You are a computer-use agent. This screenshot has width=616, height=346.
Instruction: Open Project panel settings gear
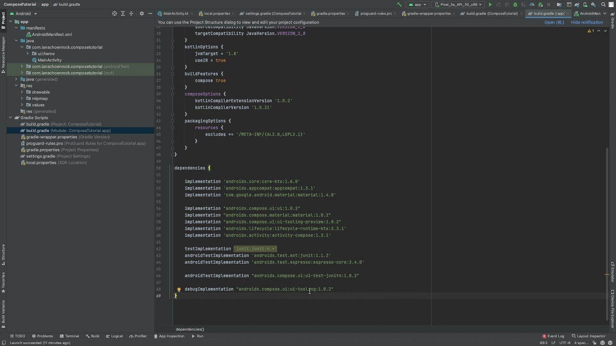(x=141, y=13)
